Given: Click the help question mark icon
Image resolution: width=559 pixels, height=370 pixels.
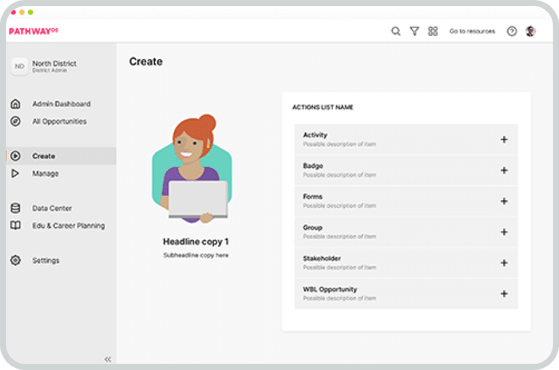Looking at the screenshot, I should tap(512, 32).
